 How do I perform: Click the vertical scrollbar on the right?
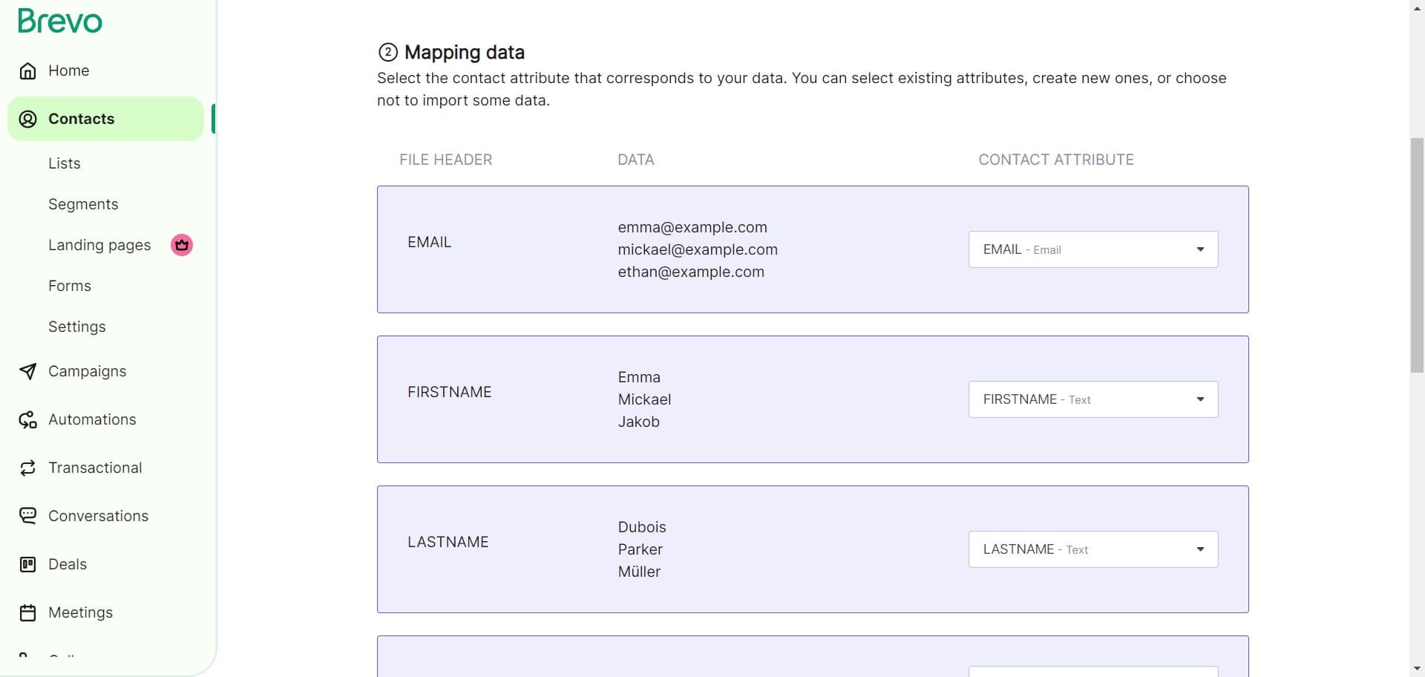pos(1416,252)
